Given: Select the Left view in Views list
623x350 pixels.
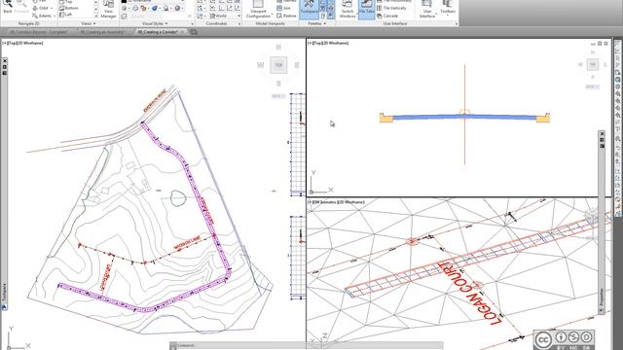Looking at the screenshot, I should tap(66, 15).
